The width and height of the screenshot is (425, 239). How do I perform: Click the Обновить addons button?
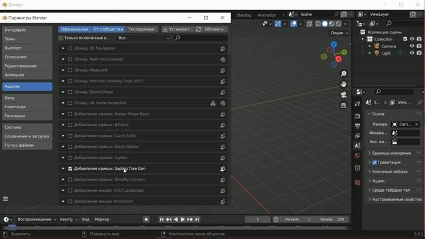(x=211, y=29)
